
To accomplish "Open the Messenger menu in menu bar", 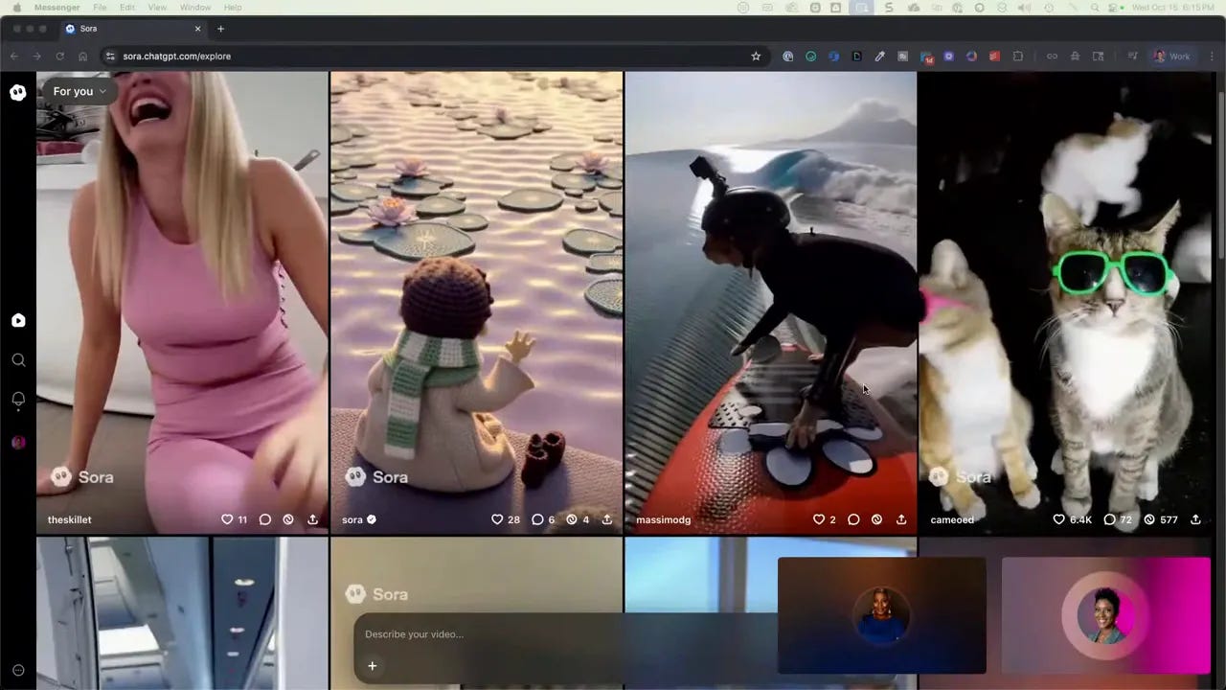I will pyautogui.click(x=57, y=8).
